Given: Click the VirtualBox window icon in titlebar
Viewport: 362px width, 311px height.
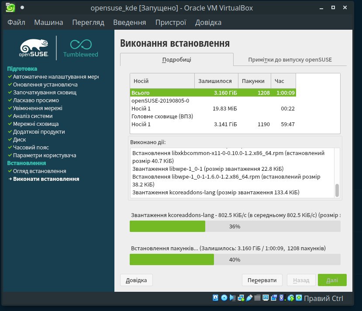Looking at the screenshot, I should (10, 7).
